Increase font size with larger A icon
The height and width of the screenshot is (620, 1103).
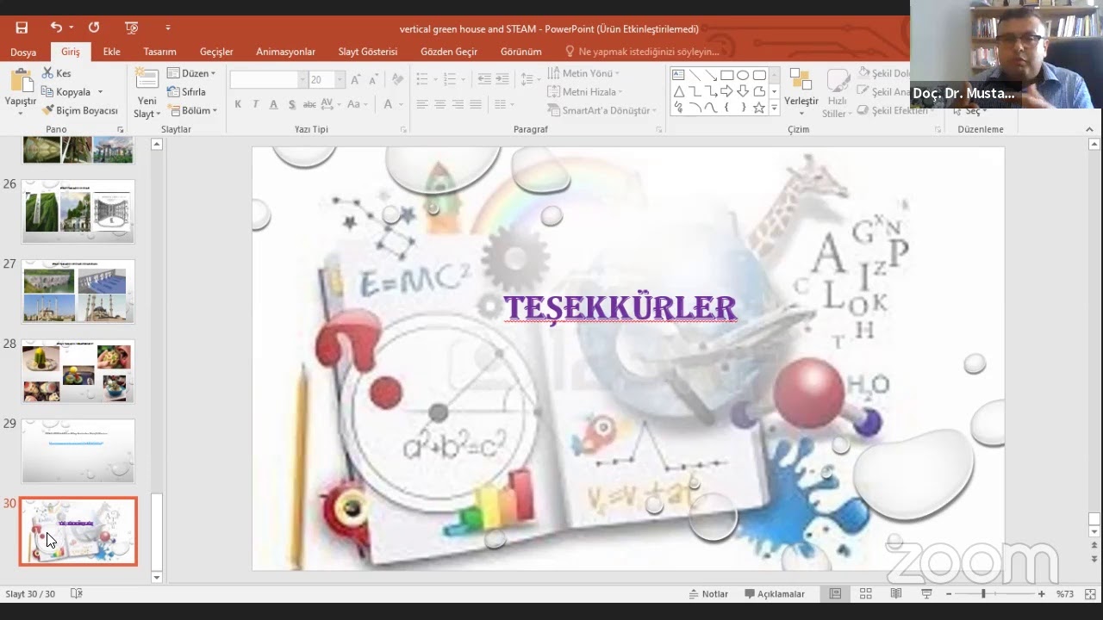point(357,79)
